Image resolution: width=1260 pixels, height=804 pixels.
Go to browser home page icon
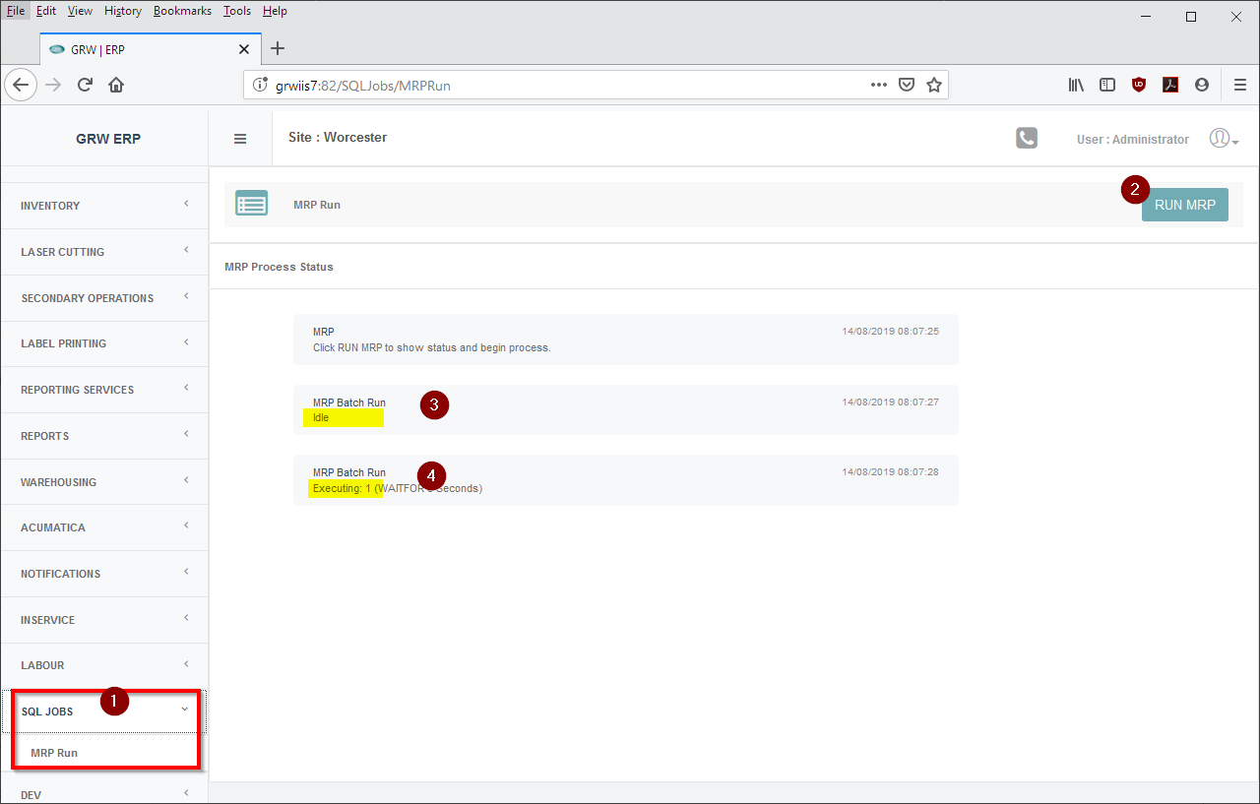point(116,85)
